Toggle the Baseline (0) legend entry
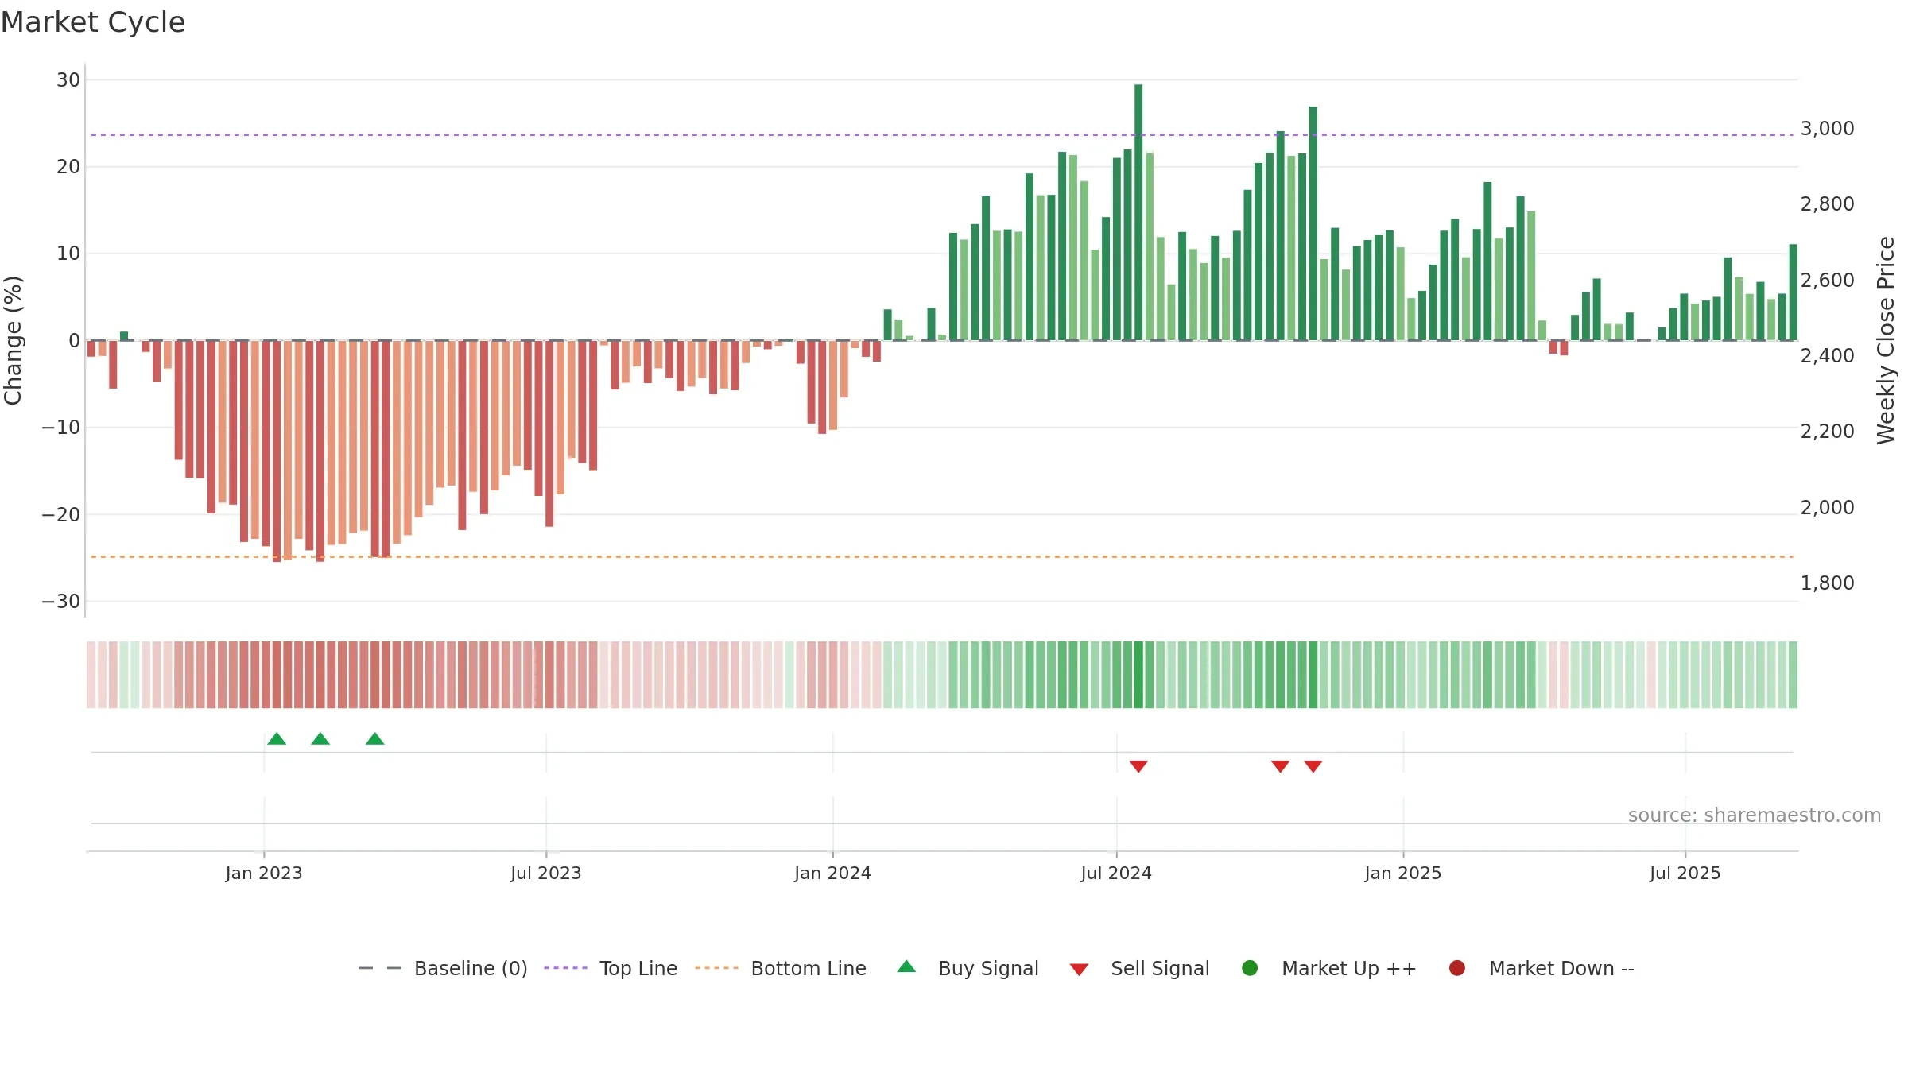The image size is (1908, 1073). tap(443, 968)
